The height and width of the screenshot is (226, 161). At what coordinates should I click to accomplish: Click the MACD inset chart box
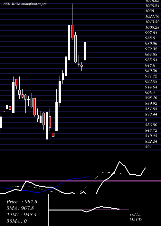point(89,210)
